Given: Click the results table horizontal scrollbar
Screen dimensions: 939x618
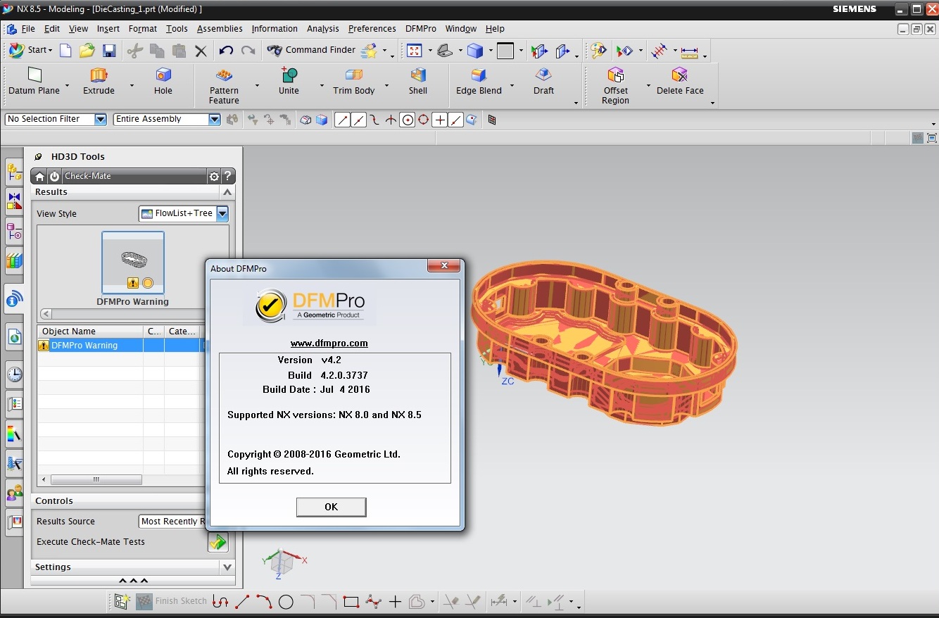Looking at the screenshot, I should [96, 479].
